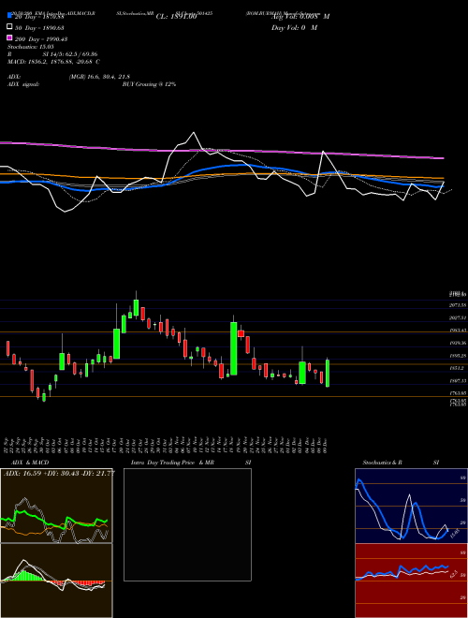Screen dimensions: 468x618
Task: Click the 'Intra Day Trading Price & MR' title
Action: [x=172, y=463]
